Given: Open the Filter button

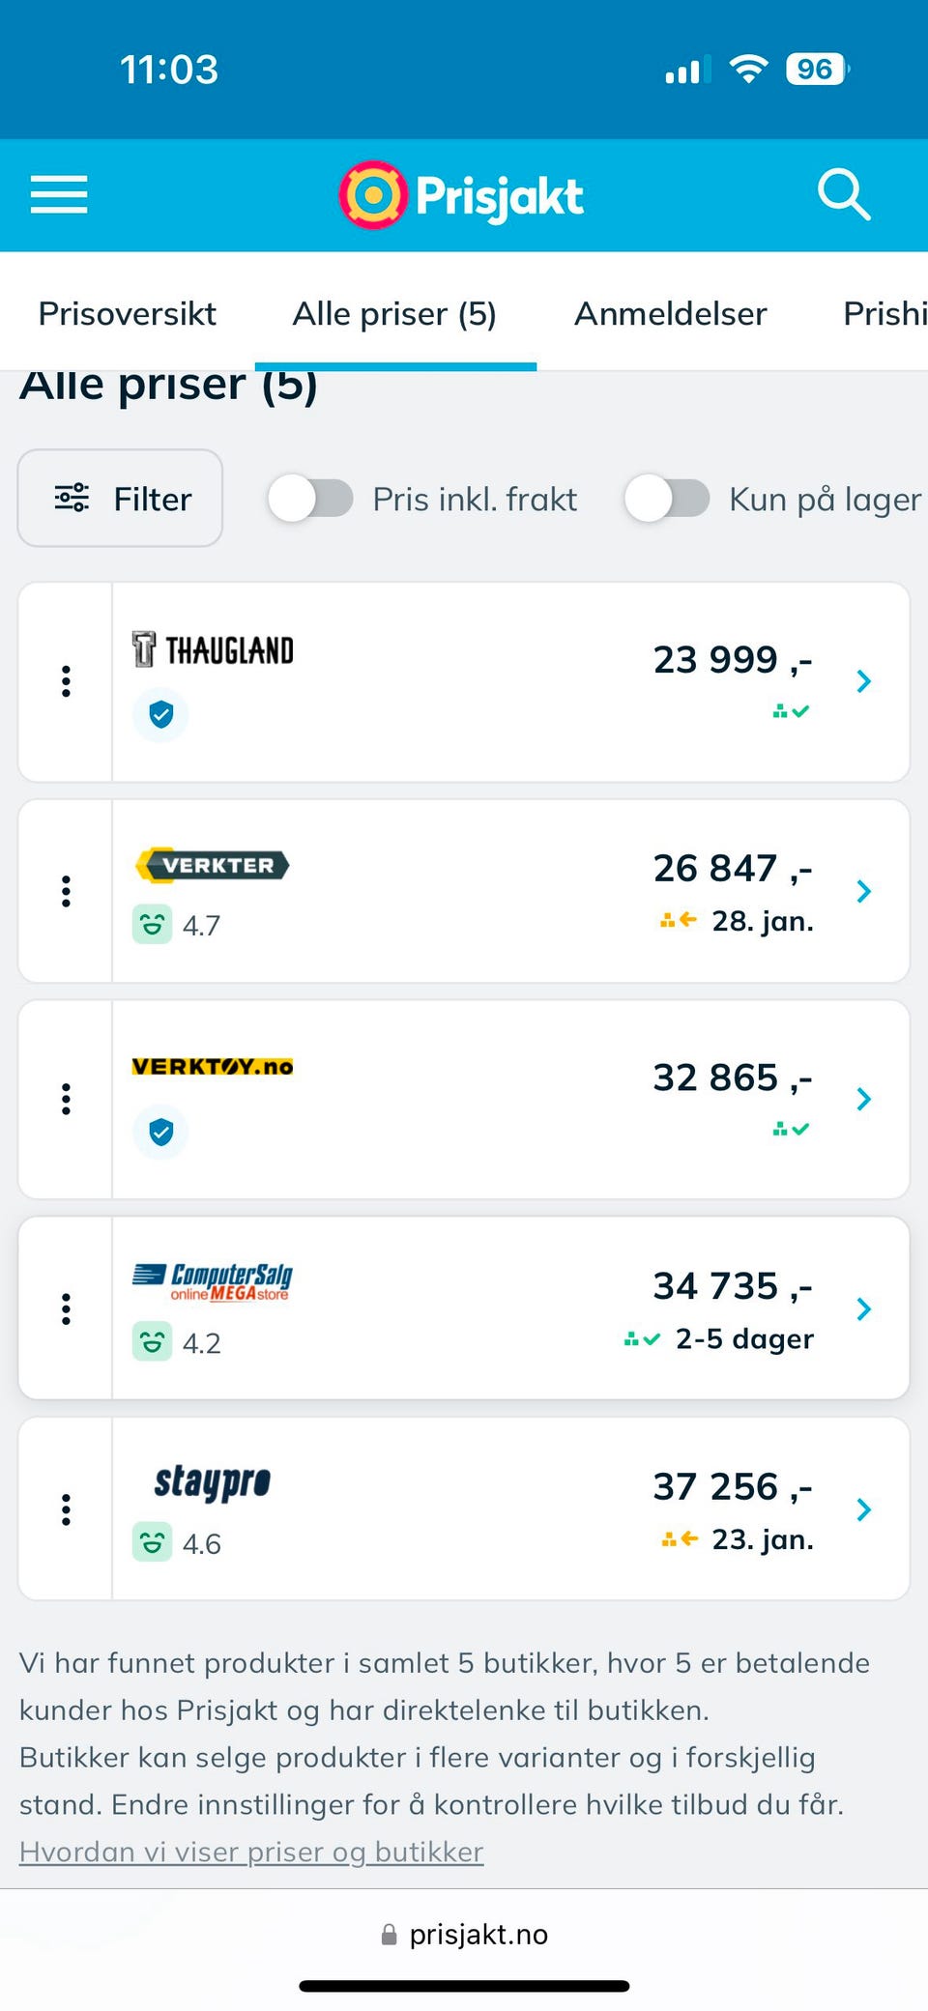Looking at the screenshot, I should click(x=121, y=499).
